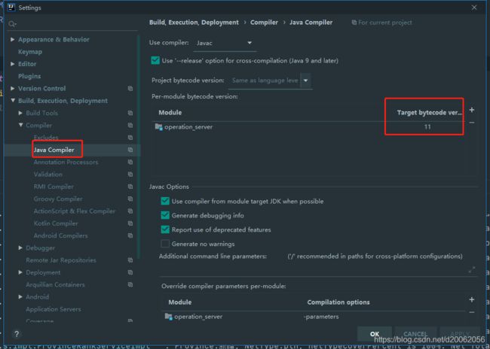Click the project-level icon next to Excludes
The height and width of the screenshot is (349, 490).
[x=130, y=137]
